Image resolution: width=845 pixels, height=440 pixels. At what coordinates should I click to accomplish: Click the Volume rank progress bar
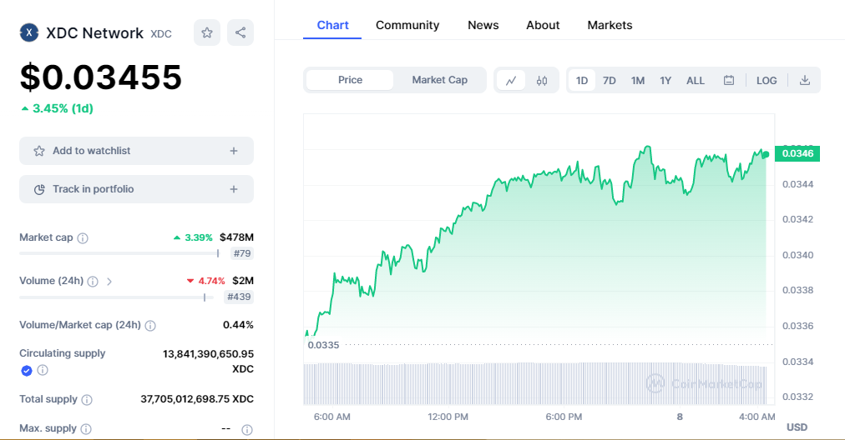tap(116, 297)
